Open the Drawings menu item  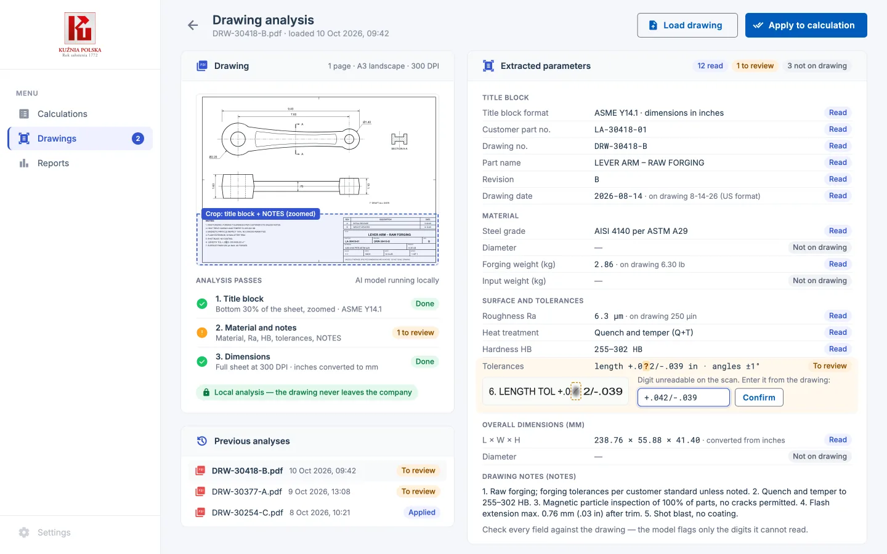tap(80, 138)
